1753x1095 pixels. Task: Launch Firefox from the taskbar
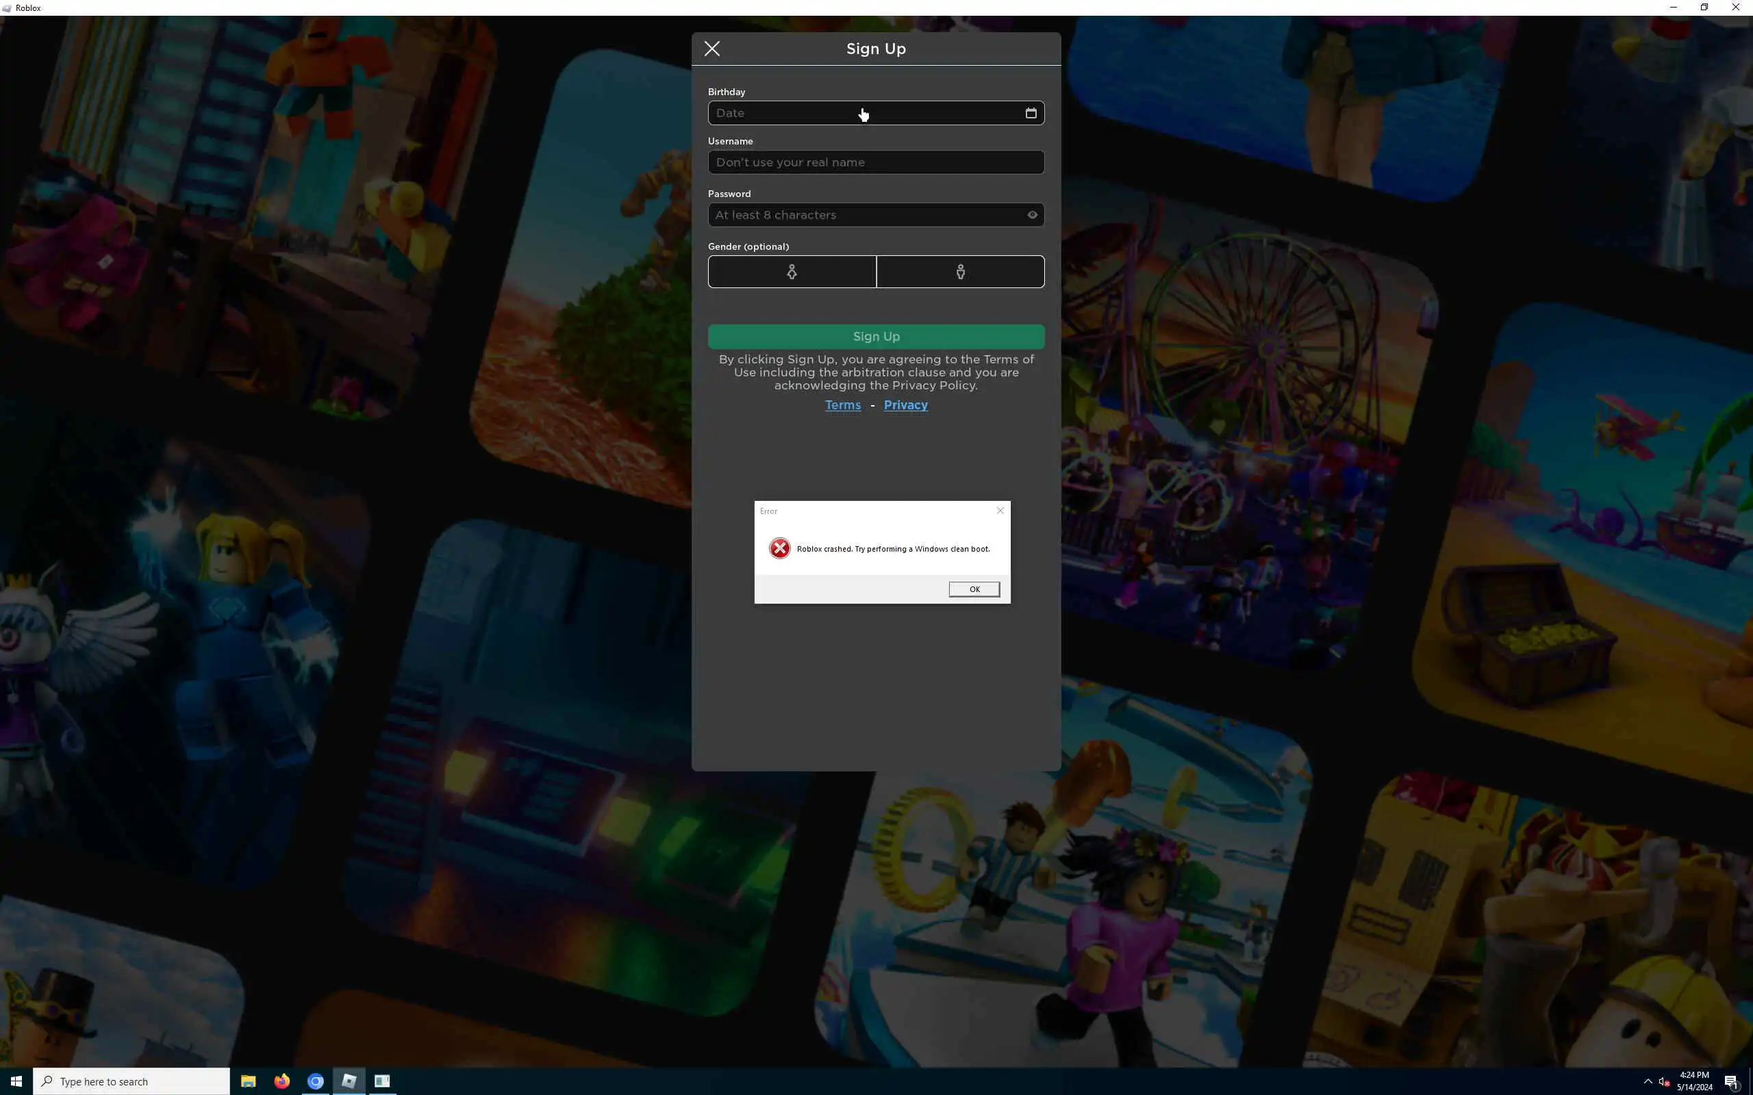point(282,1081)
